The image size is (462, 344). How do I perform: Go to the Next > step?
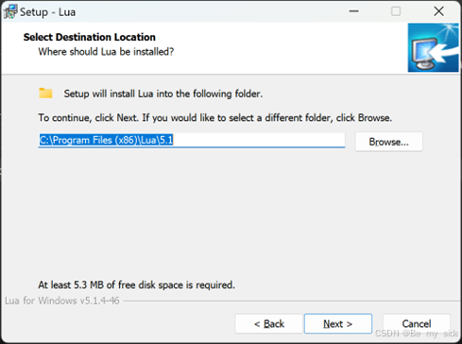point(338,323)
